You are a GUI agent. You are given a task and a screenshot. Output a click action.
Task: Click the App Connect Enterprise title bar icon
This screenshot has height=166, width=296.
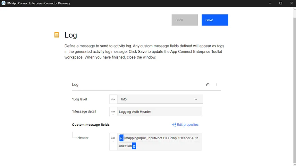coord(3,3)
